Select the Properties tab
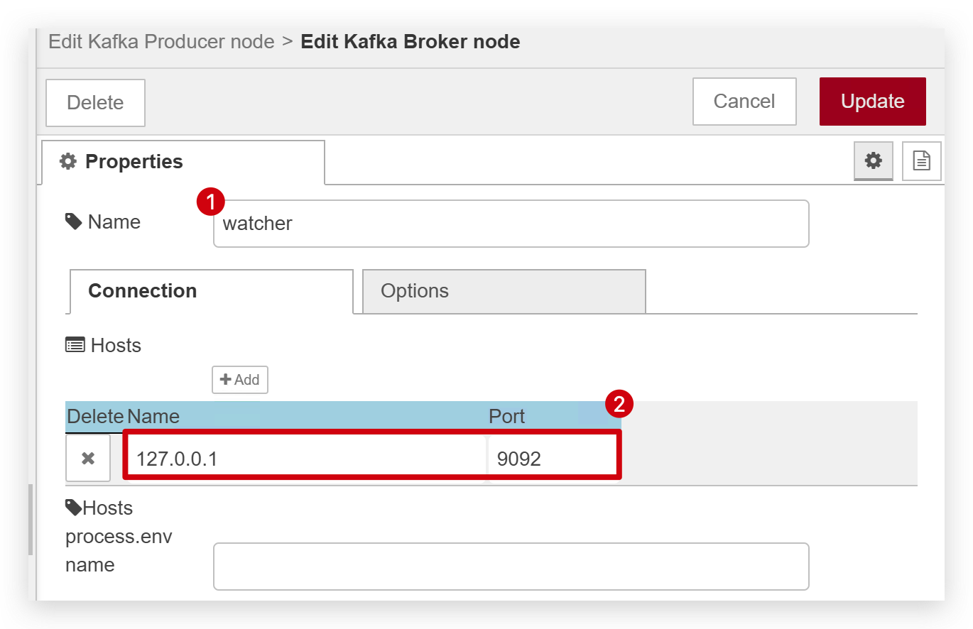973x629 pixels. (x=183, y=162)
